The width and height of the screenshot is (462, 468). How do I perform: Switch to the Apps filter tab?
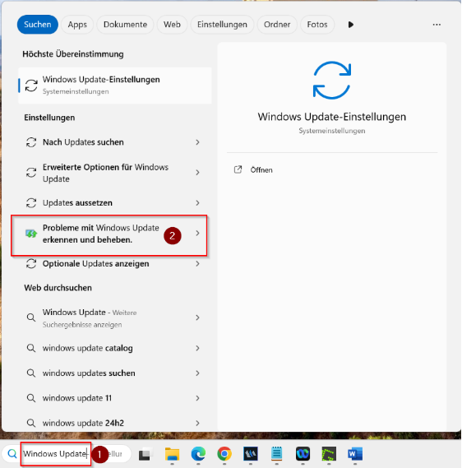(x=77, y=25)
